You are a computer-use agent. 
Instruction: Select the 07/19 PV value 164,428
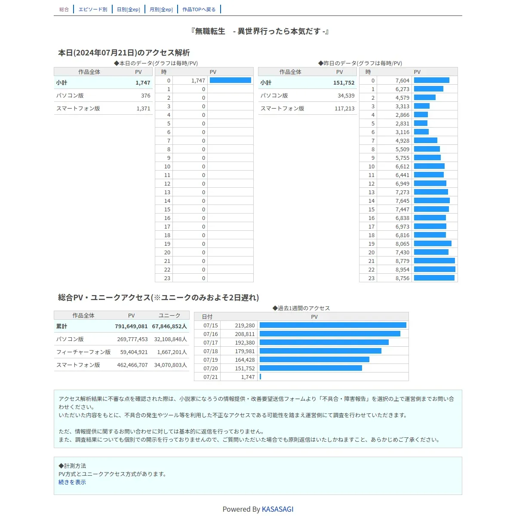pos(245,360)
